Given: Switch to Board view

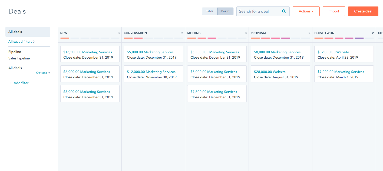Looking at the screenshot, I should [x=225, y=11].
